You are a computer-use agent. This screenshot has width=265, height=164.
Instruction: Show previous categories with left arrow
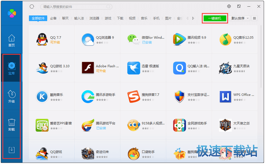coord(187,18)
